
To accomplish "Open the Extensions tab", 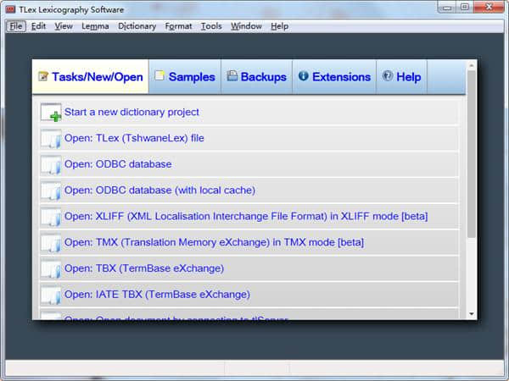I will (x=334, y=77).
